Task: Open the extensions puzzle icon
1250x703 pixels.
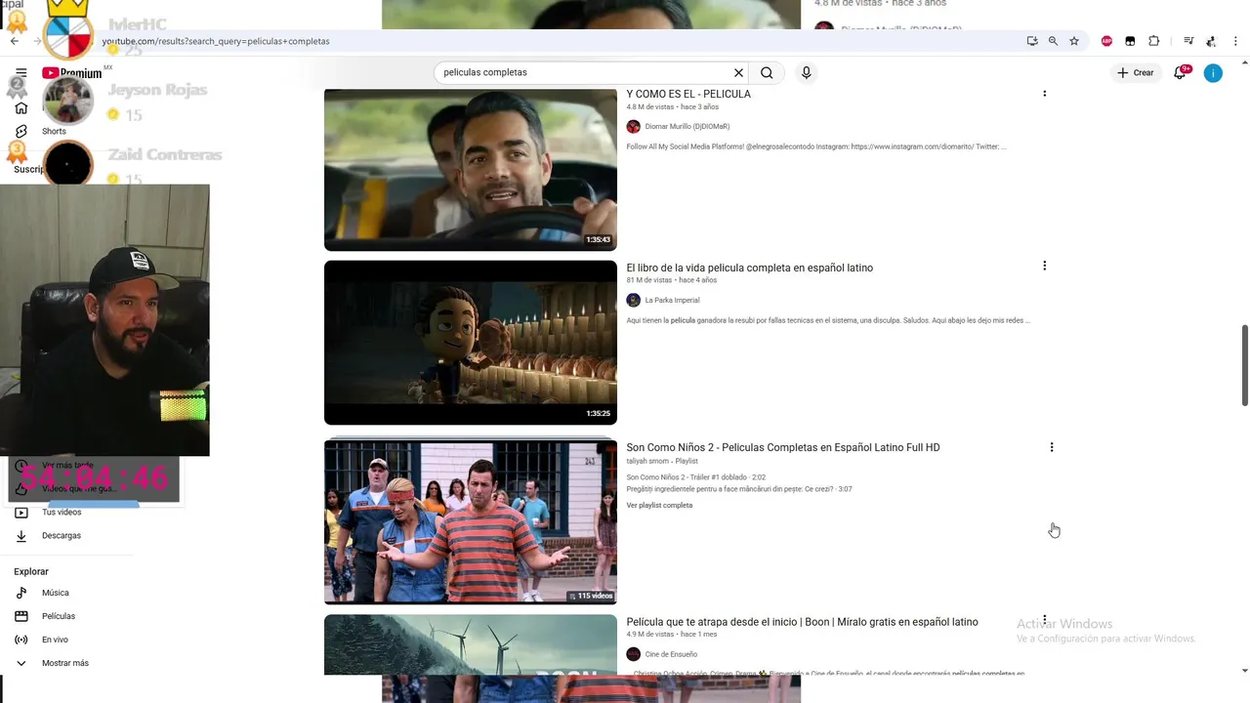Action: (x=1154, y=41)
